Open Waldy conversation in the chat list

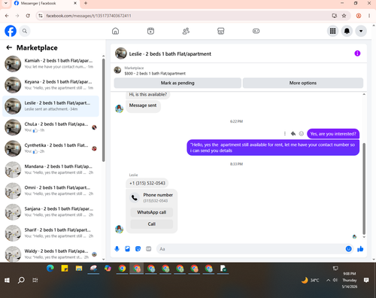tap(51, 254)
